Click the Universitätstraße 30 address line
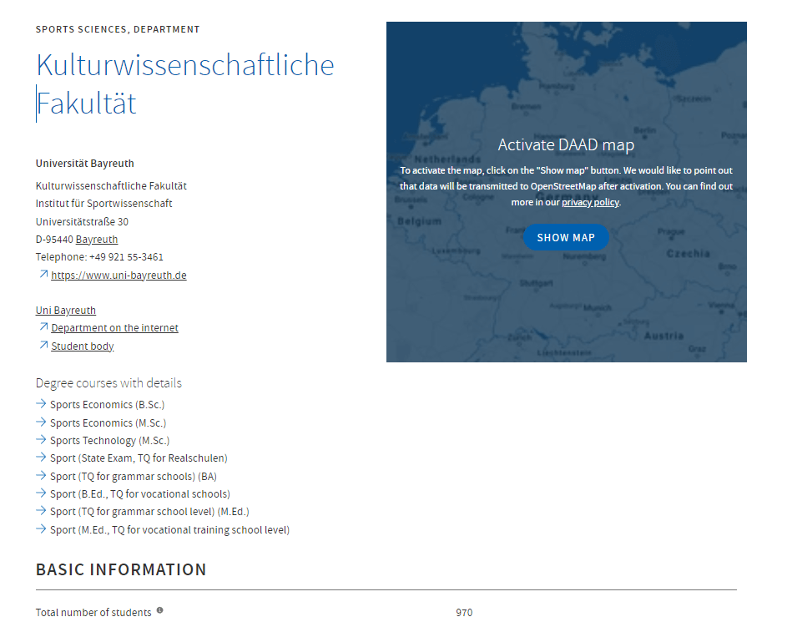This screenshot has height=617, width=787. pos(82,221)
